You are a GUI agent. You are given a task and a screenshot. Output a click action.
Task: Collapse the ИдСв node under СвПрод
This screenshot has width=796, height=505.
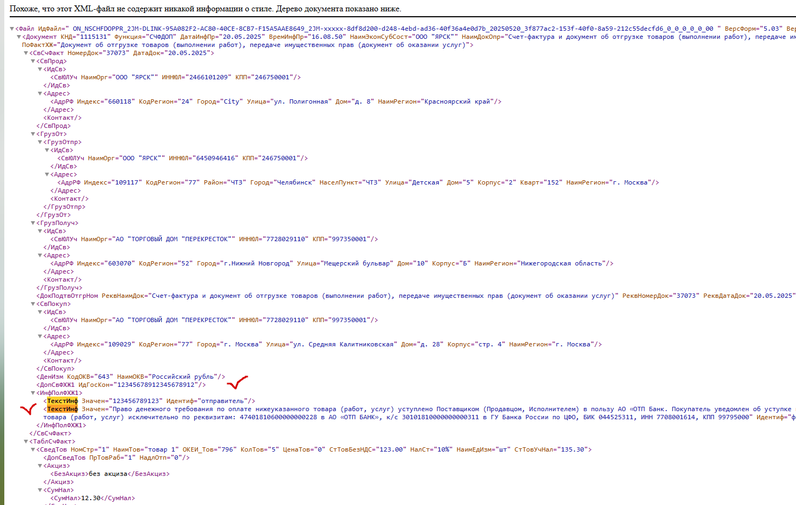coord(40,69)
